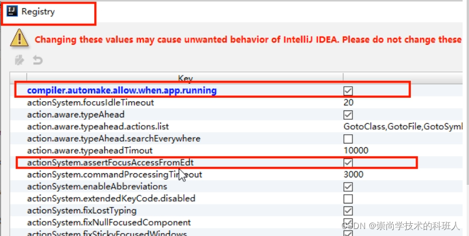Select actionSystem.fixLostTyping key
The height and width of the screenshot is (236, 469).
(x=82, y=210)
